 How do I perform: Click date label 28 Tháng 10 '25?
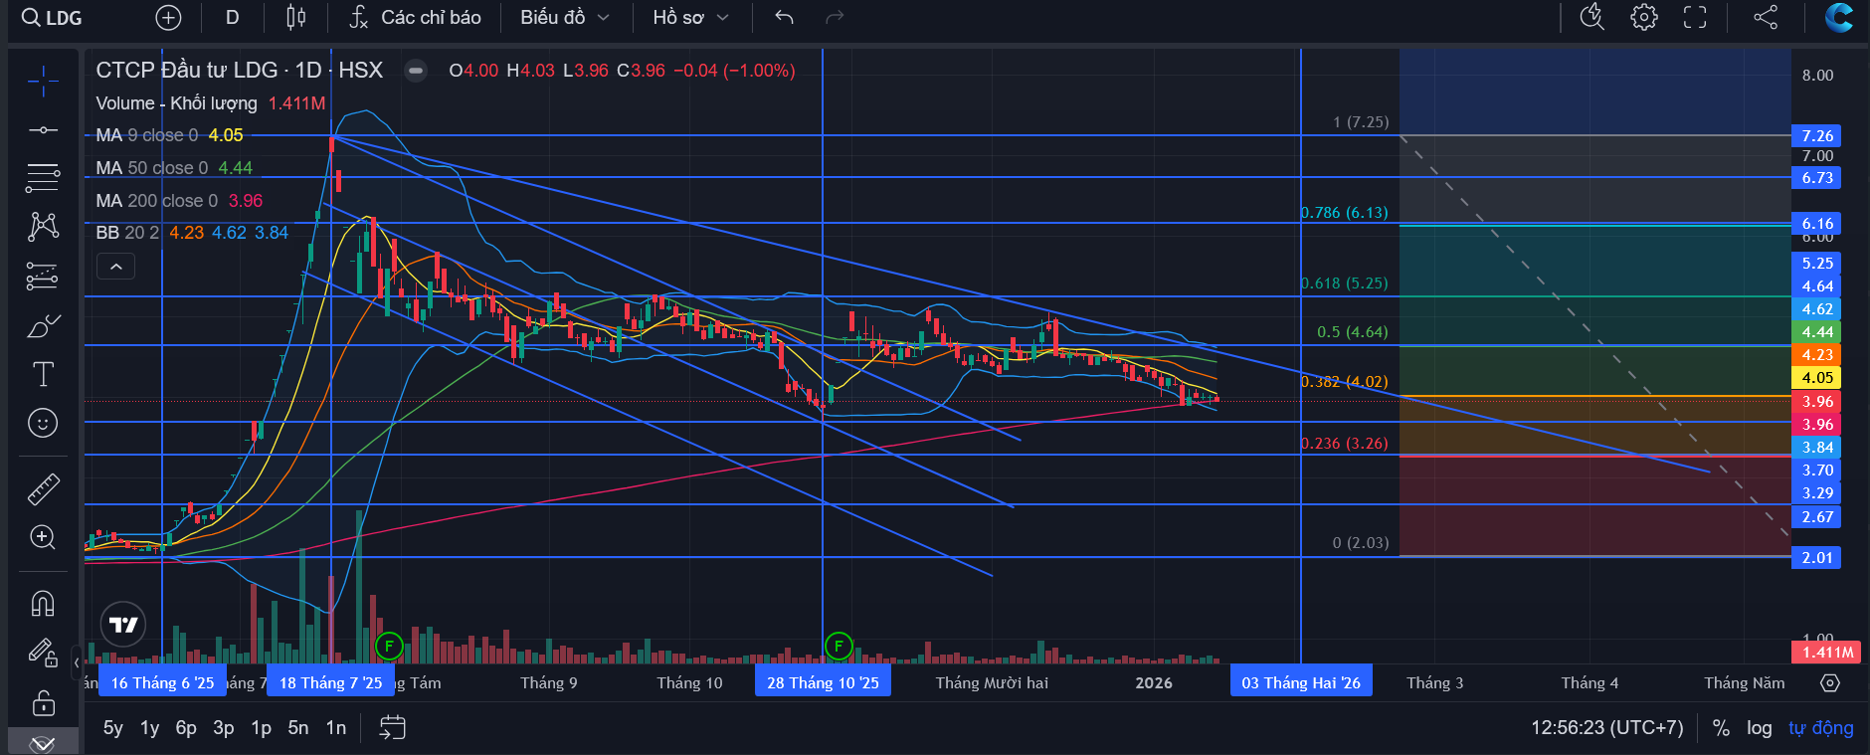(x=823, y=682)
